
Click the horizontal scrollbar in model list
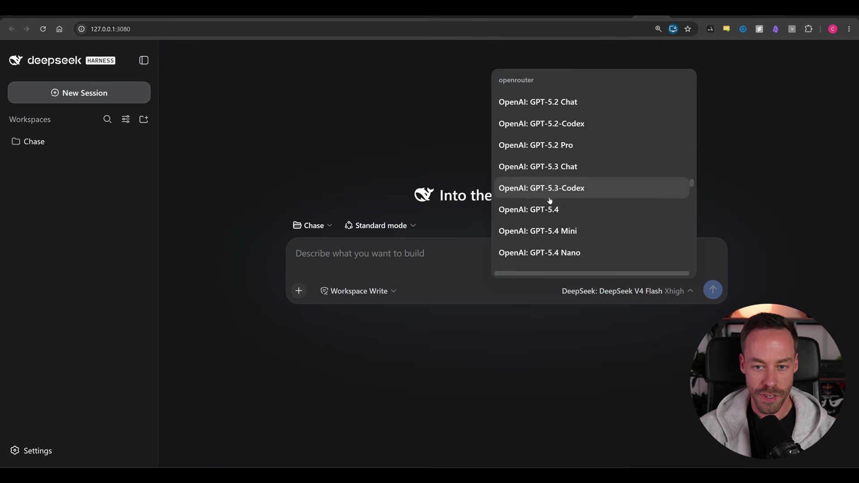591,273
